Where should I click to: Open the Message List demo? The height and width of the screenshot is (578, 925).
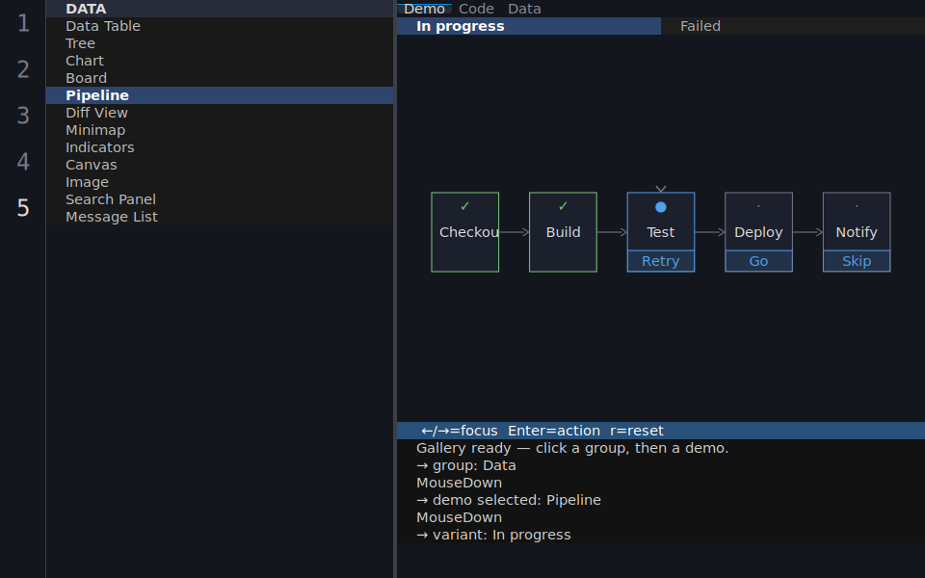[x=220, y=217]
